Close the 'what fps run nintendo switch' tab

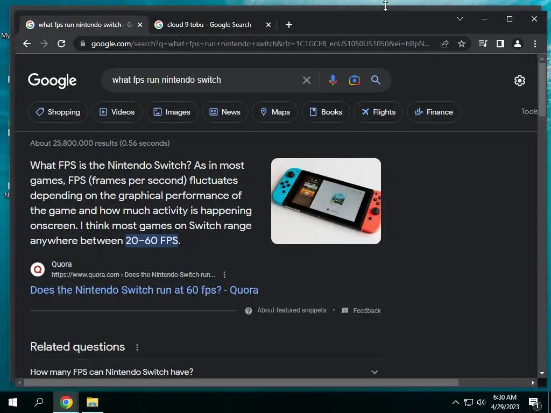click(140, 25)
